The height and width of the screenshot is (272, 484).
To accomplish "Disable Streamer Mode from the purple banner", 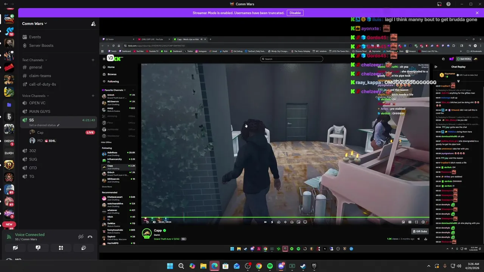I will tap(295, 13).
